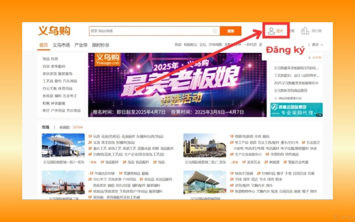Expand the 更多 dropdown menu

click(x=317, y=45)
